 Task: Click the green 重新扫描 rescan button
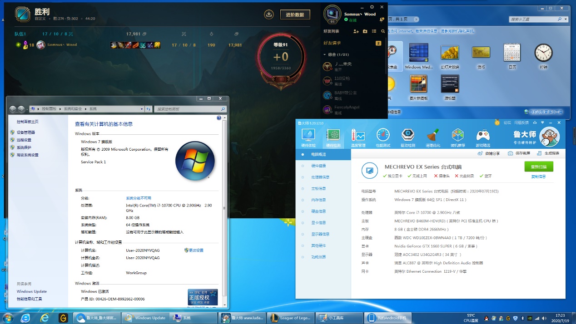tap(539, 167)
